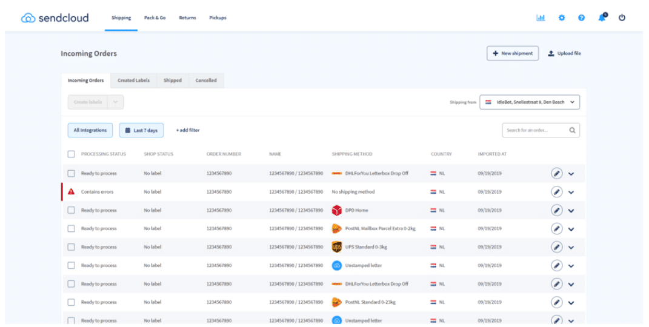Click the flag icon in Shipping from selector
This screenshot has width=649, height=327.
click(x=488, y=102)
